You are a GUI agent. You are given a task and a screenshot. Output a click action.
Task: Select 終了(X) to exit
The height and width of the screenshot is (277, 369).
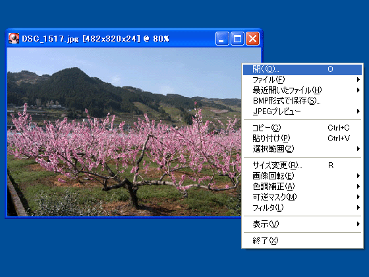tap(302, 241)
